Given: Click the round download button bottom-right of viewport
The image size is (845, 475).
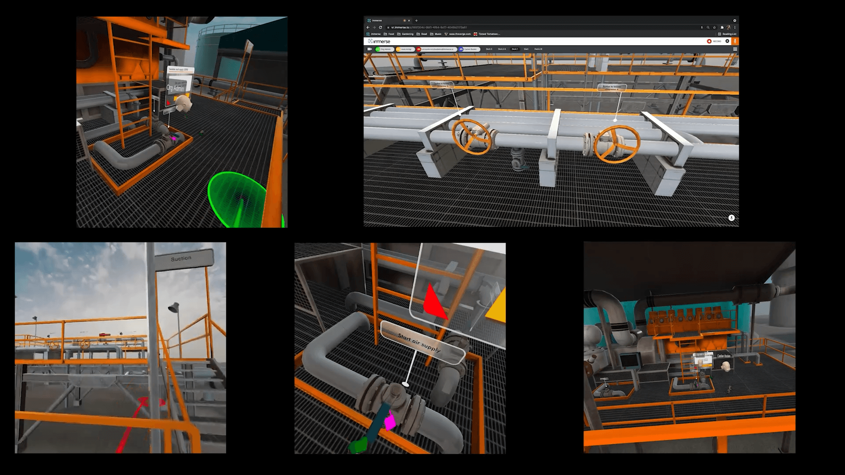Looking at the screenshot, I should 731,218.
